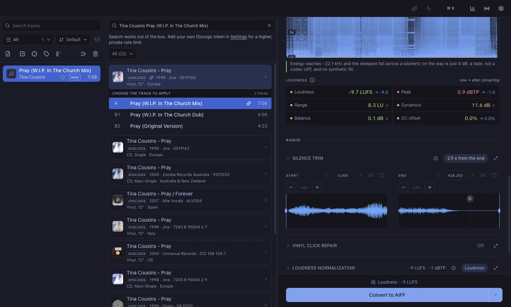Click the clear list icon in track toolbar
Viewport: 511px width, 307px height.
tap(83, 54)
